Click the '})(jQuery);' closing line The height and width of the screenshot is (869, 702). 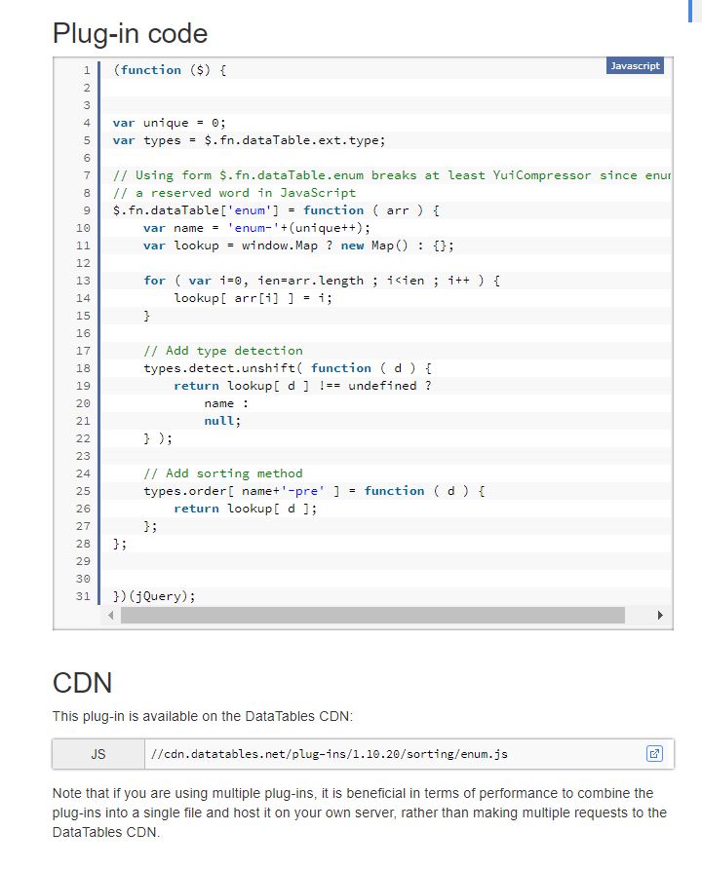(154, 596)
